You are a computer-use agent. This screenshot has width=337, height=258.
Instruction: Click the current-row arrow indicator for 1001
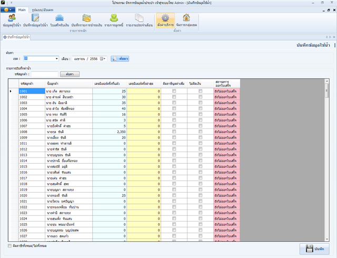(x=11, y=91)
